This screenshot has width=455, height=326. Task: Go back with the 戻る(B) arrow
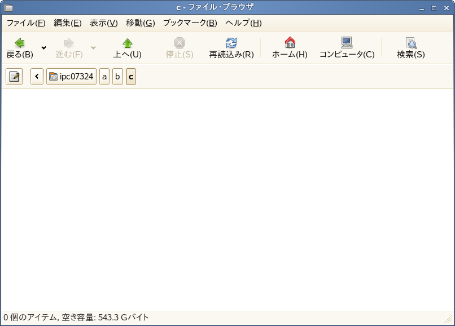pyautogui.click(x=19, y=48)
